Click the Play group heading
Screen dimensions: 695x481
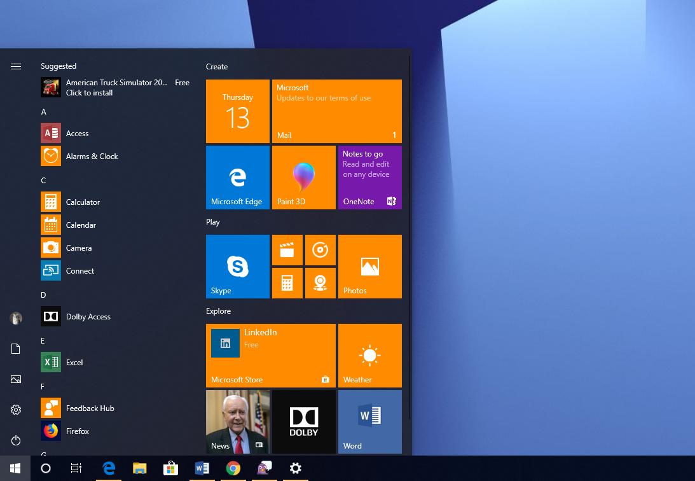[x=213, y=222]
